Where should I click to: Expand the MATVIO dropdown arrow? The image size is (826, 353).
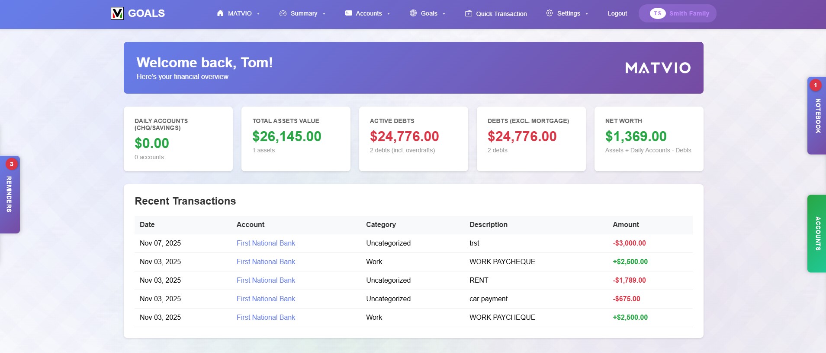(x=258, y=14)
